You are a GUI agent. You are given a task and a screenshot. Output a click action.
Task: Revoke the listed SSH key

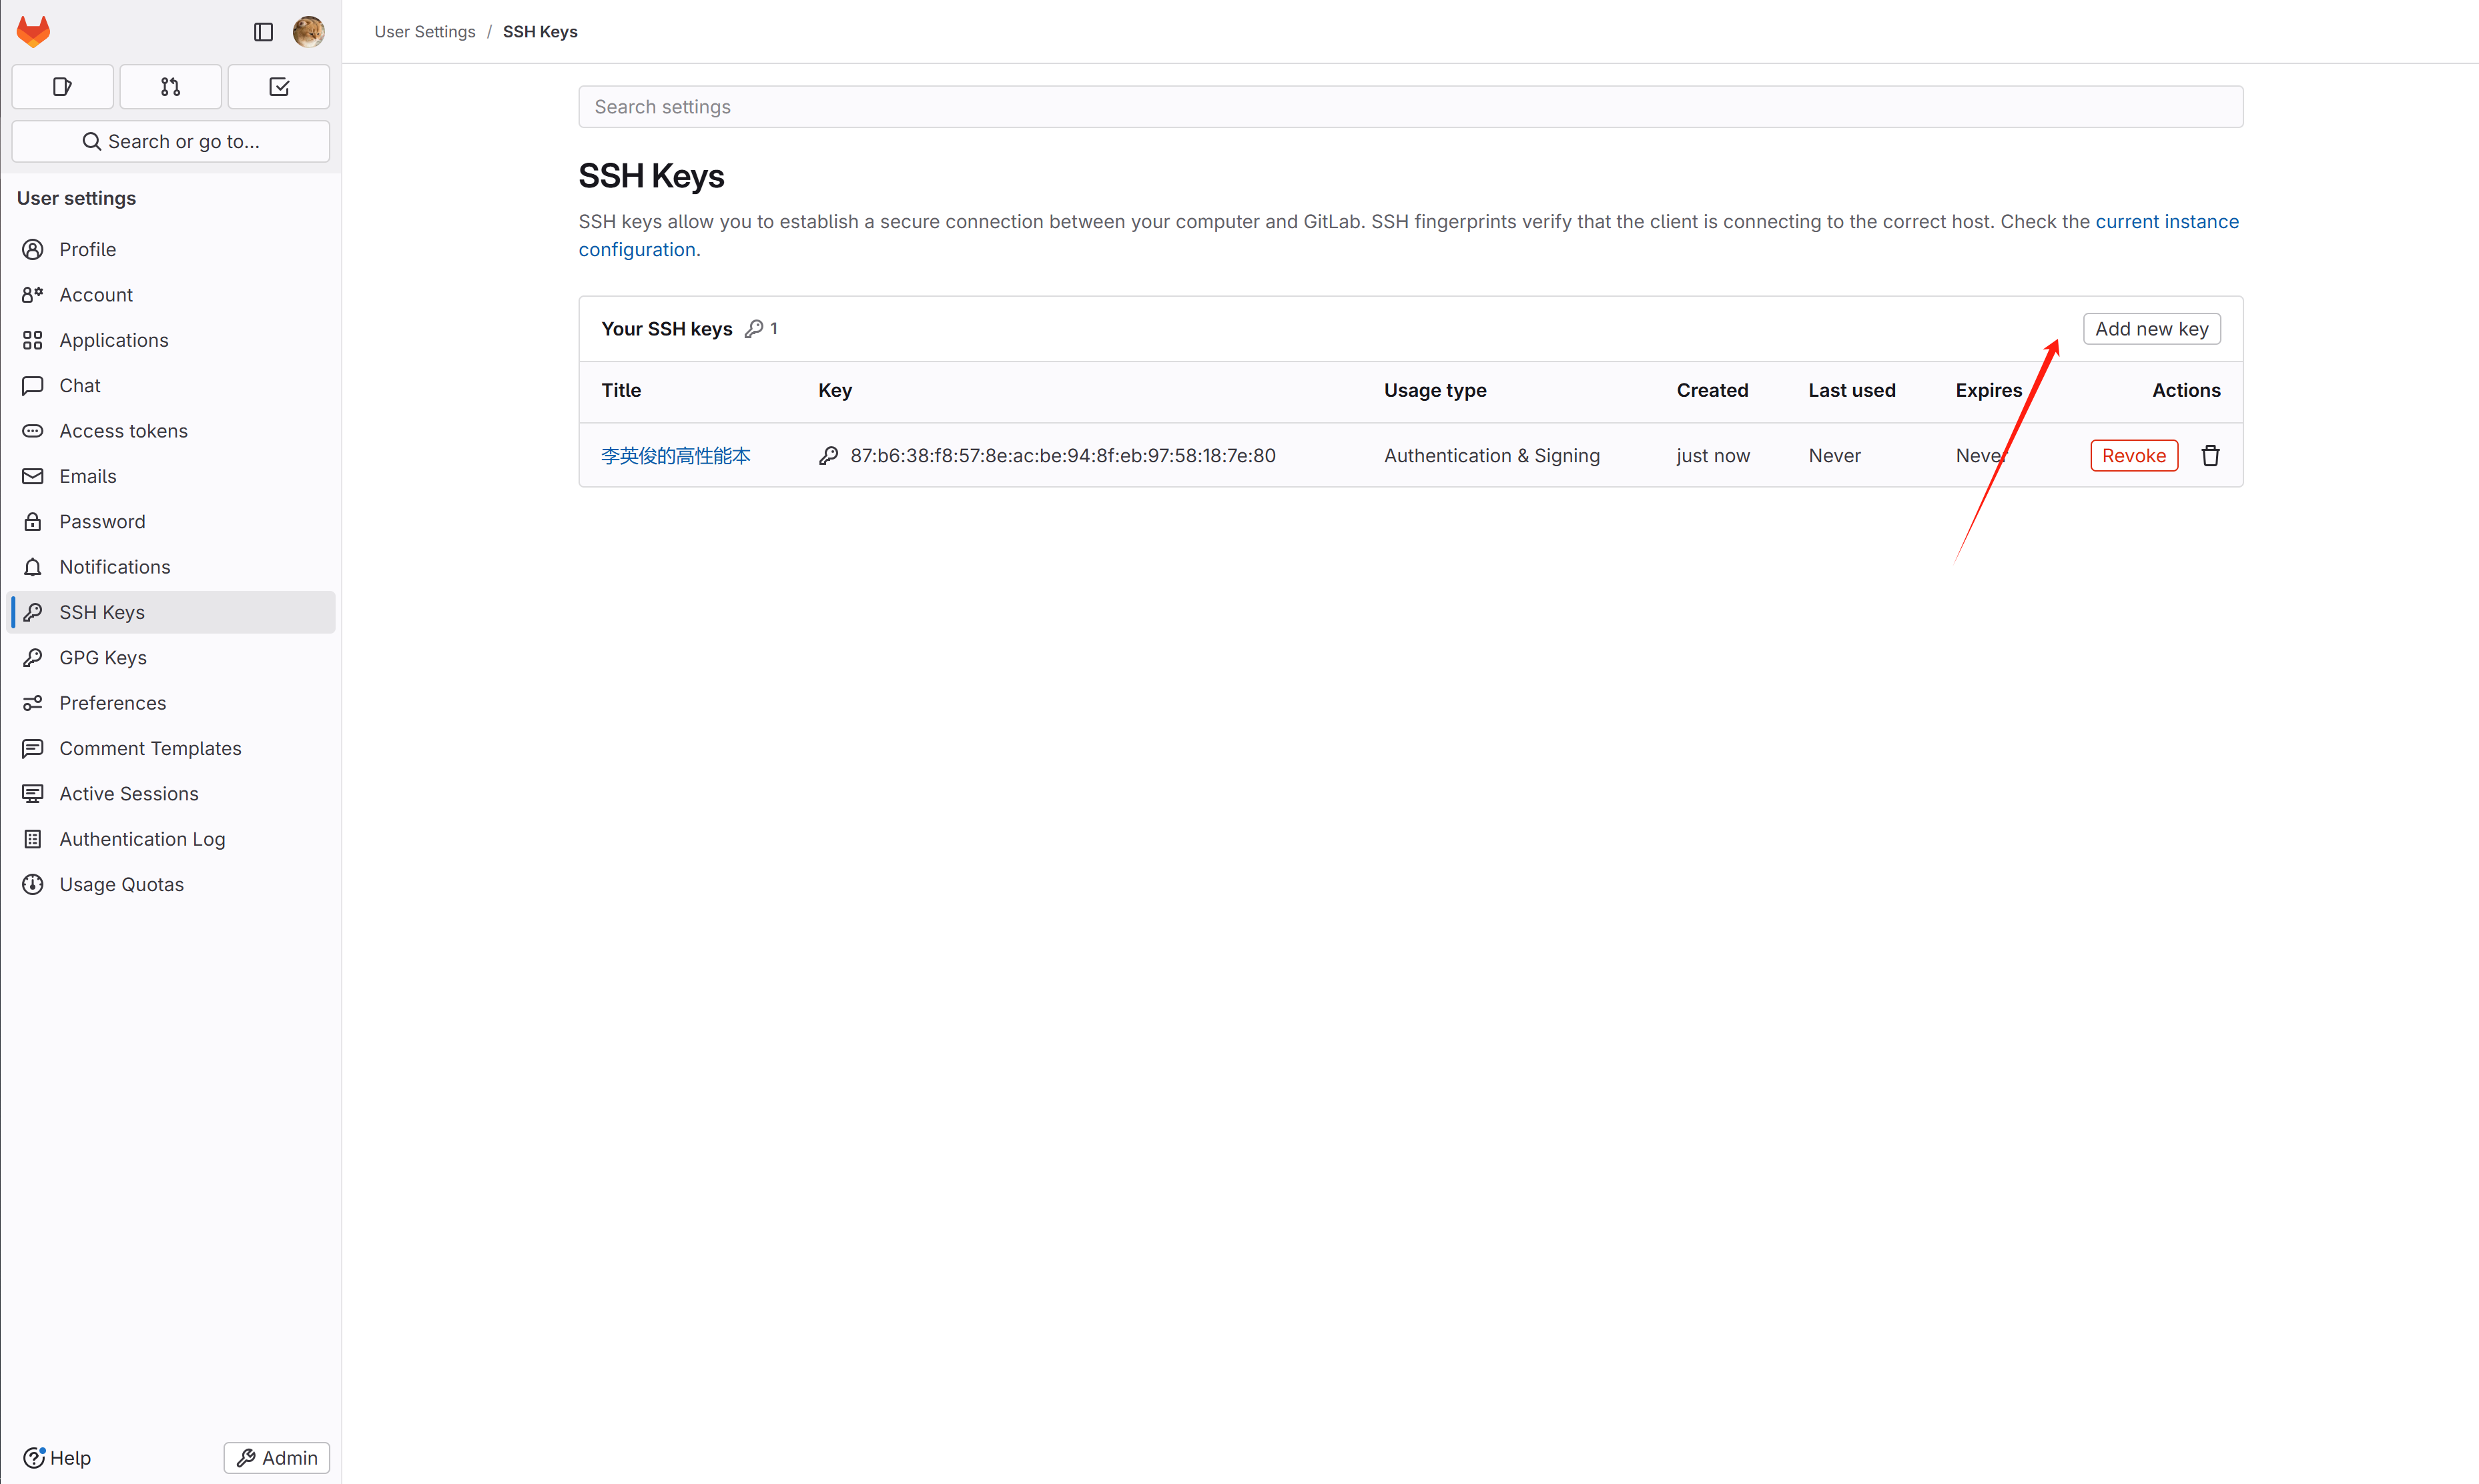2133,456
